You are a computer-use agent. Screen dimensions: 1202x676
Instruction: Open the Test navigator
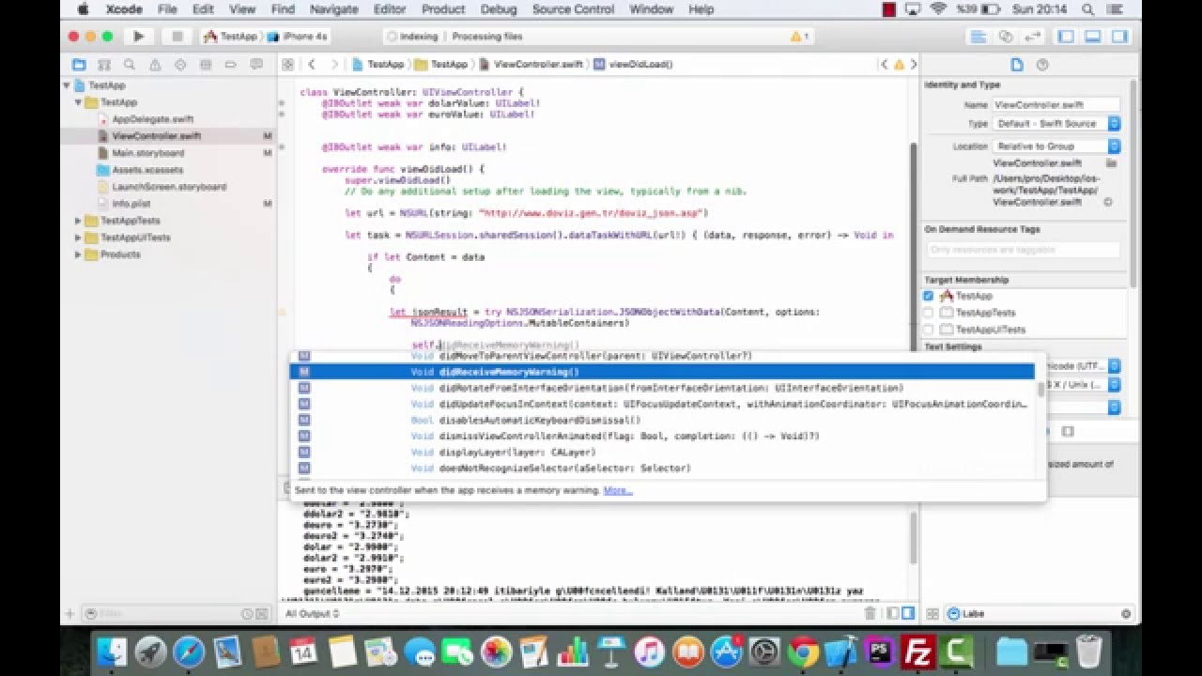tap(180, 65)
